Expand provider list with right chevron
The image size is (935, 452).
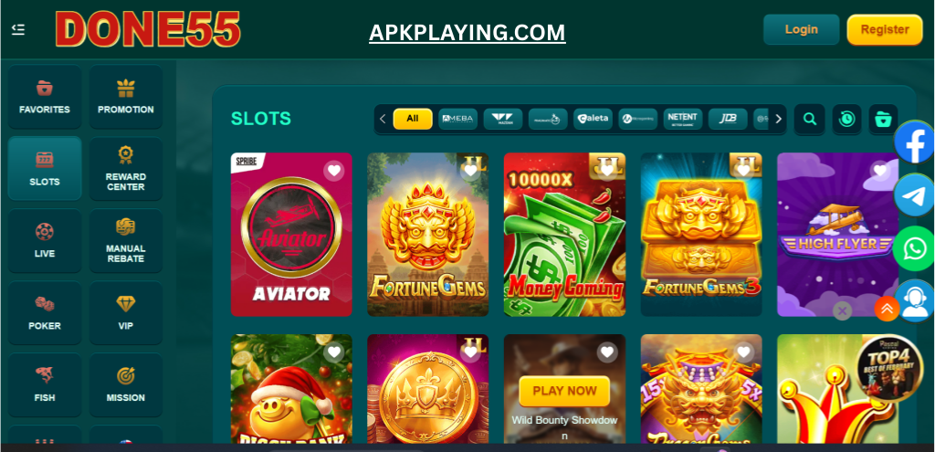(x=778, y=119)
